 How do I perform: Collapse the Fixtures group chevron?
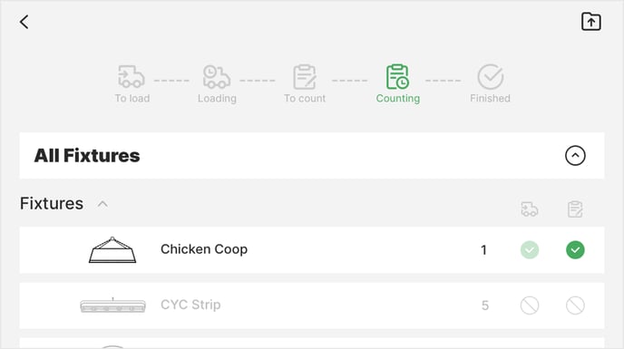coord(102,204)
